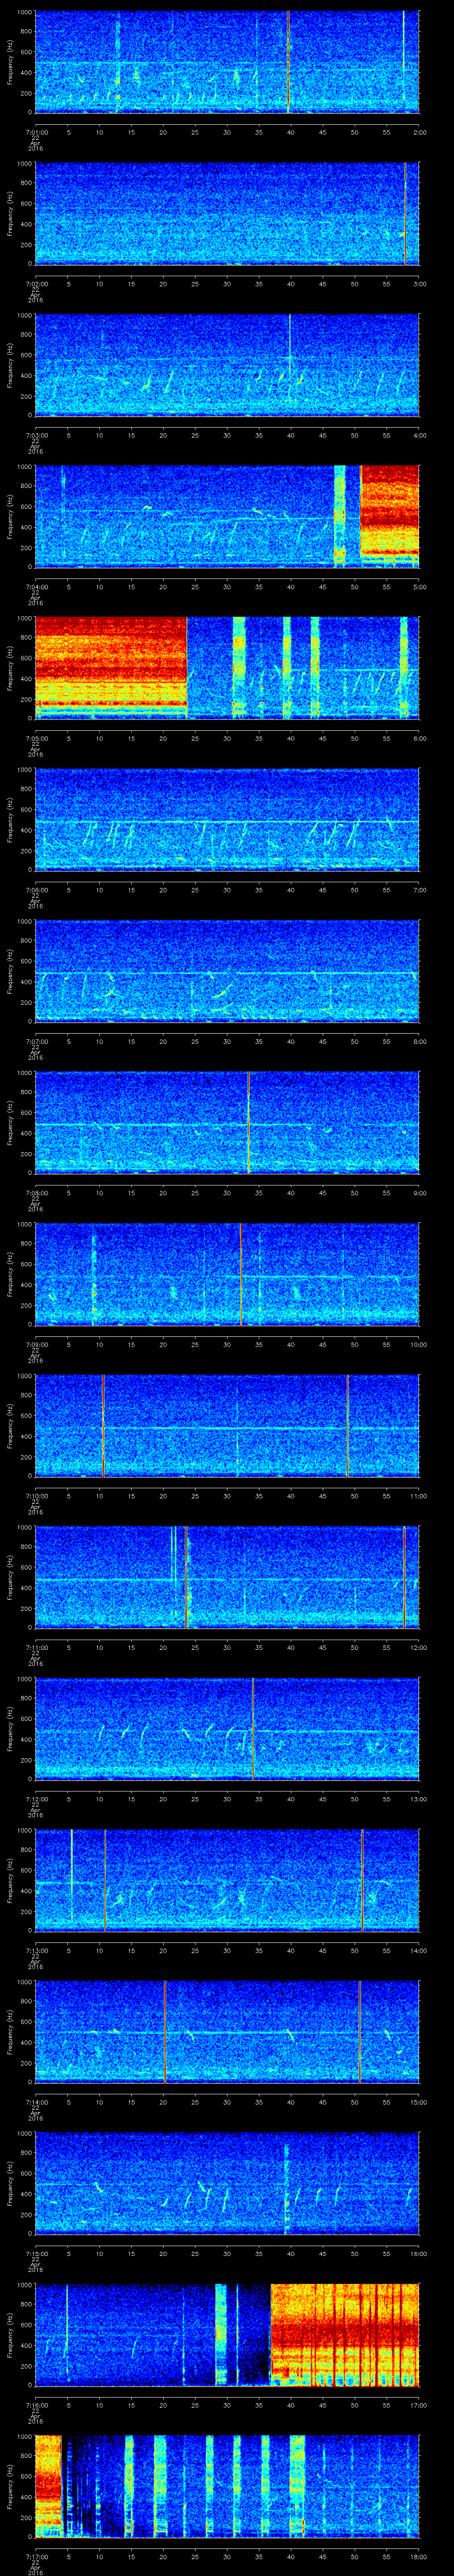Click the '17:00' end time label

(418, 2405)
